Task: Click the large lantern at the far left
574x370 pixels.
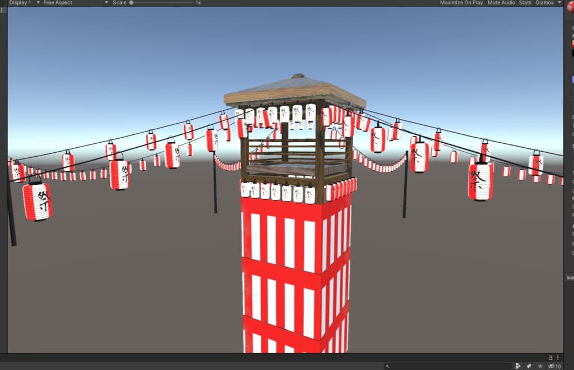Action: click(x=37, y=200)
